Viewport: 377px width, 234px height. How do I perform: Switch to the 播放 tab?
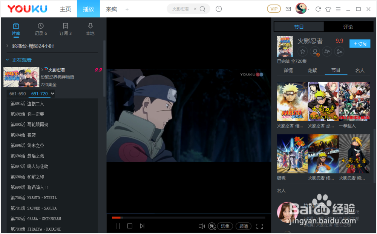[x=88, y=9]
